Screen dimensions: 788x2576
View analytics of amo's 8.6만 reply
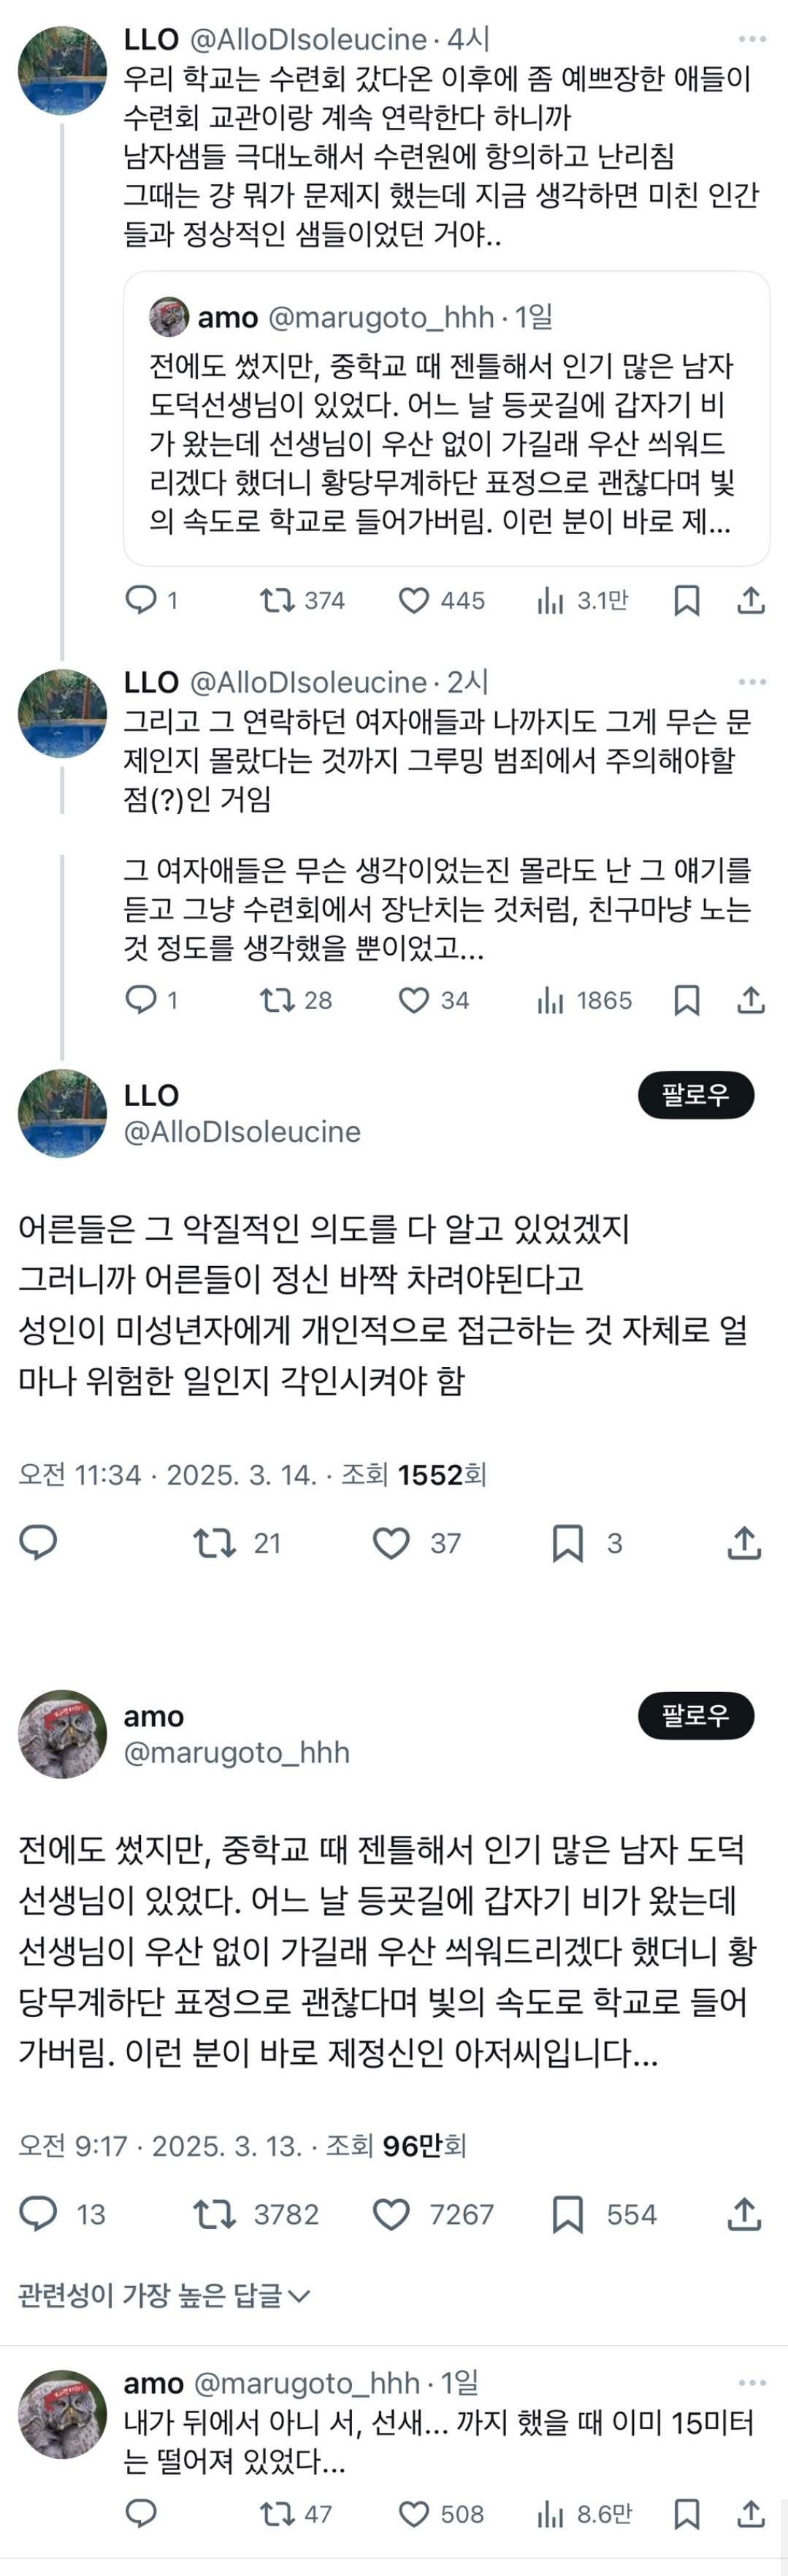coord(551,2514)
